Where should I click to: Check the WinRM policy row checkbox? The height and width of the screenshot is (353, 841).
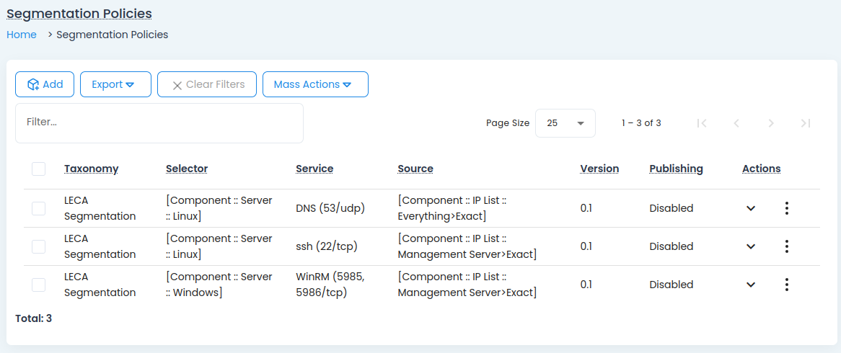(x=39, y=285)
